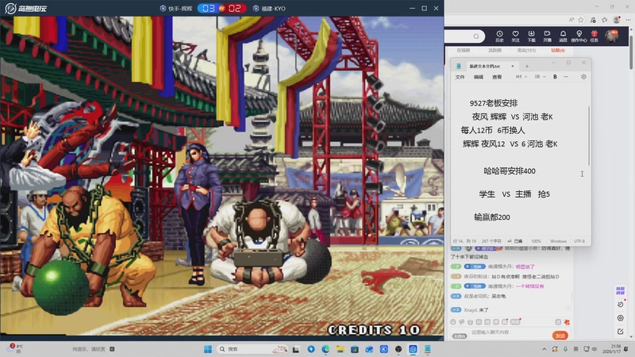Click the line 9527老板安排 in Notepad

[494, 103]
